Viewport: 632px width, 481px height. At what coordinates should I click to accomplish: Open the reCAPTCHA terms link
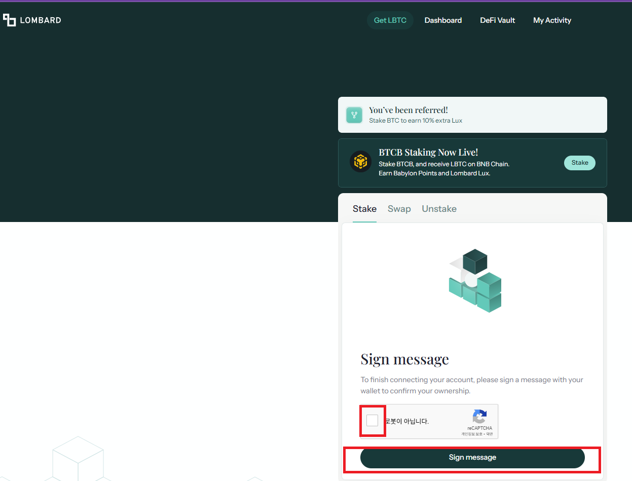pyautogui.click(x=490, y=434)
